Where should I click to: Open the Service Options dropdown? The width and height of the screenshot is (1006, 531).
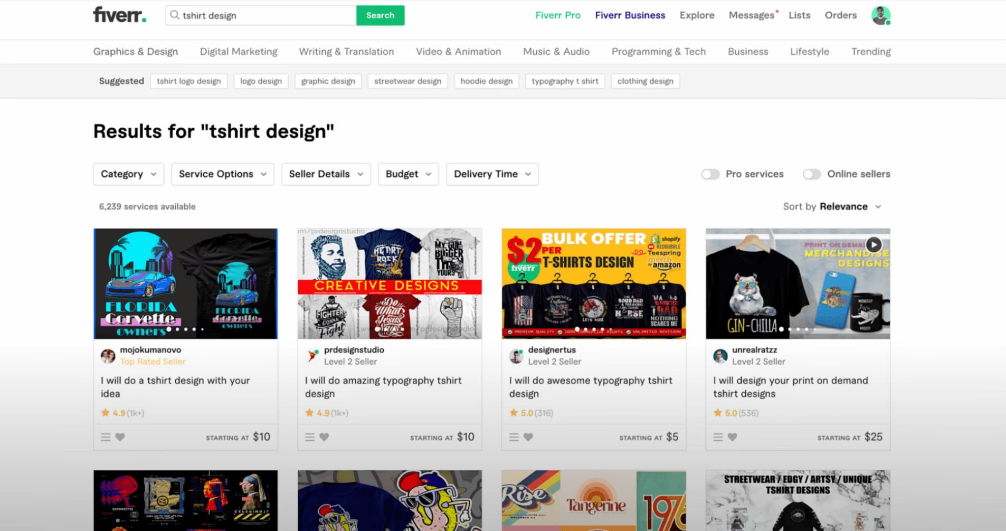tap(222, 174)
